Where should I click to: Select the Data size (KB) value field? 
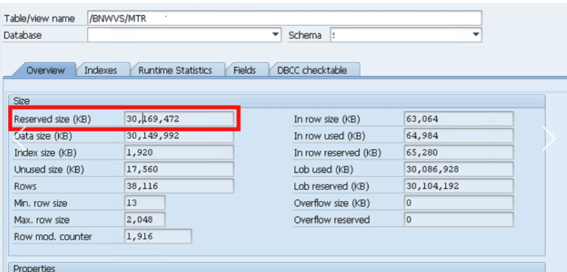[x=179, y=136]
